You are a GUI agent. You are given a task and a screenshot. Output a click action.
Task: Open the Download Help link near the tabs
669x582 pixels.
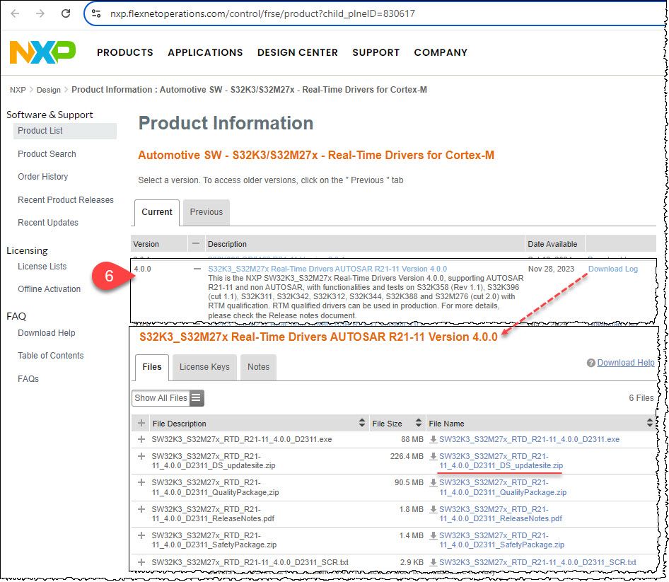[625, 363]
